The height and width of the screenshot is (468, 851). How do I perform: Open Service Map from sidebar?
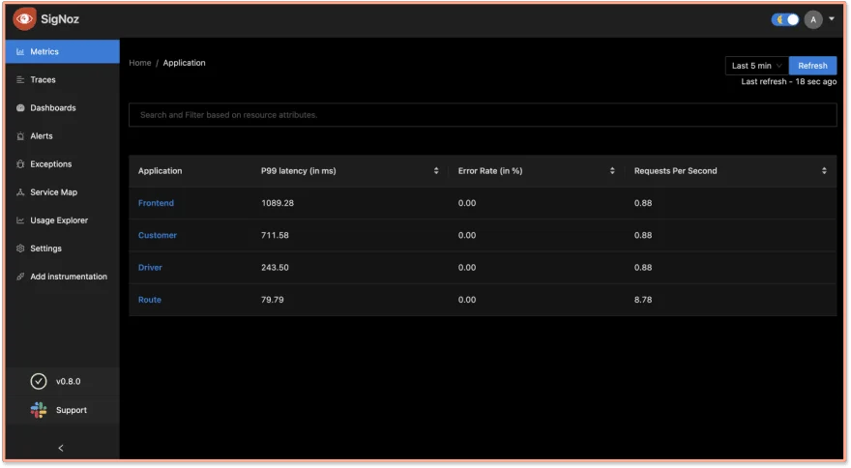(63, 192)
